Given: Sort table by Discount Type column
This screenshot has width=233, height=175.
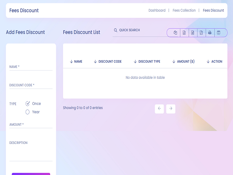Looking at the screenshot, I should coord(147,61).
